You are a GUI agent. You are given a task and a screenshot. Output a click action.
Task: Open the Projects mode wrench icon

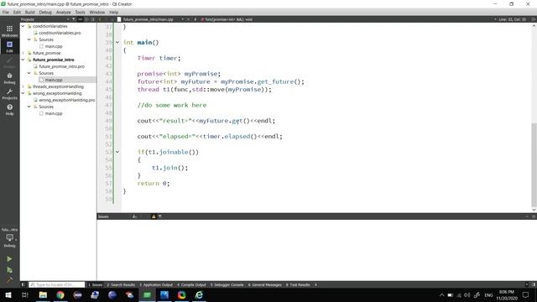coord(9,93)
